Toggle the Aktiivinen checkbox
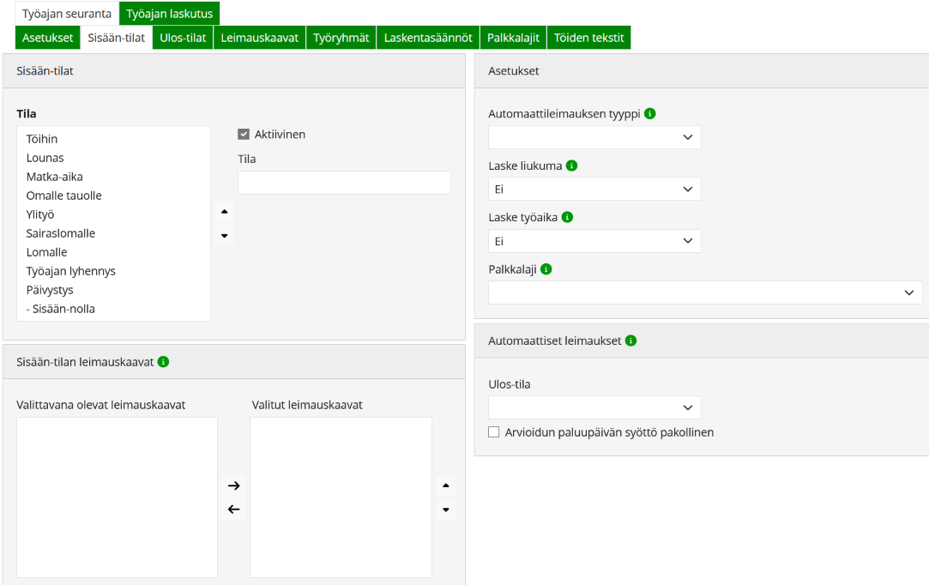The width and height of the screenshot is (929, 585). [x=244, y=135]
